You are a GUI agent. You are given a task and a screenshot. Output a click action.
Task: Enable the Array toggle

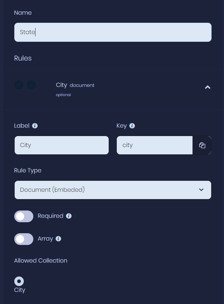[23, 239]
